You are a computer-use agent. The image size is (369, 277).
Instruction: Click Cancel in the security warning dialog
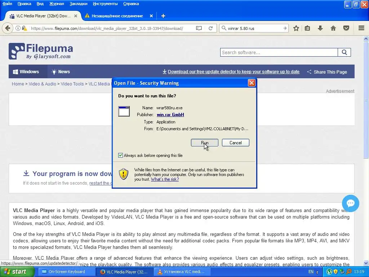click(235, 143)
